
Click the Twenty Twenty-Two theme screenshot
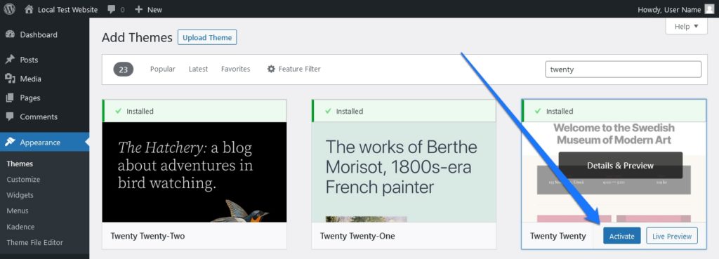pyautogui.click(x=194, y=172)
